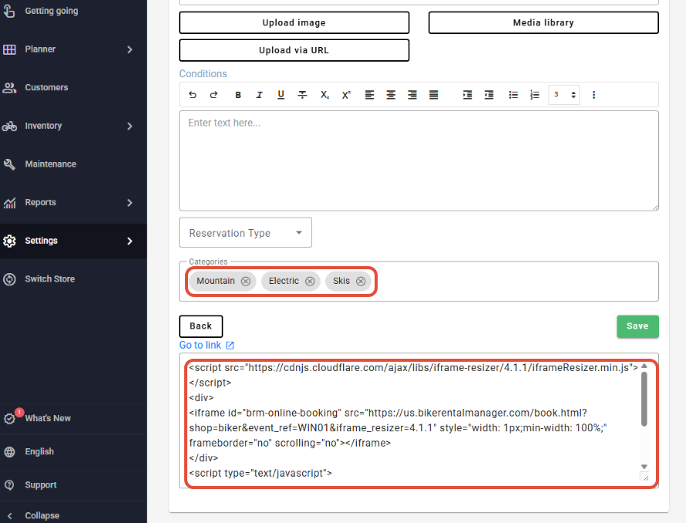The height and width of the screenshot is (523, 686).
Task: Click the embed code scrollbar up arrow
Action: pyautogui.click(x=644, y=366)
